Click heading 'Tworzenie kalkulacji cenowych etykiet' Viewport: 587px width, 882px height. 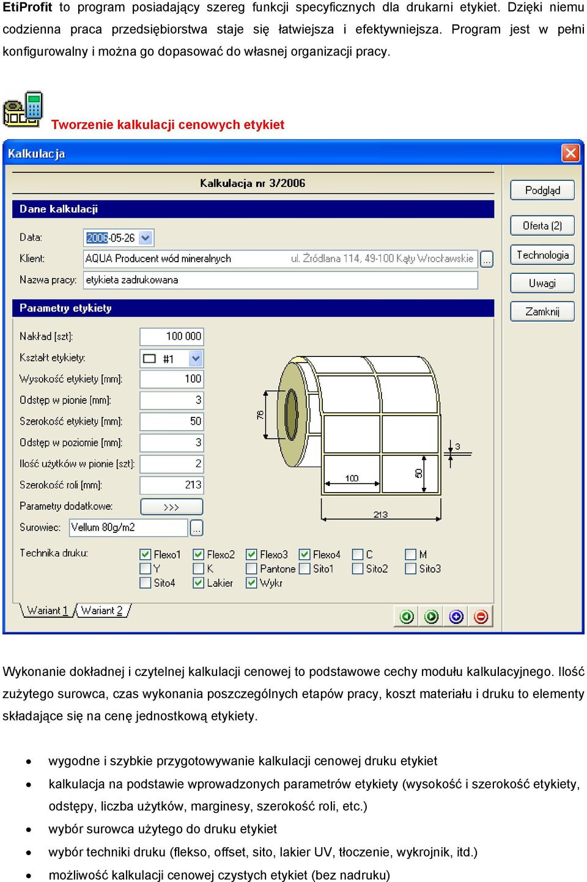tap(168, 125)
